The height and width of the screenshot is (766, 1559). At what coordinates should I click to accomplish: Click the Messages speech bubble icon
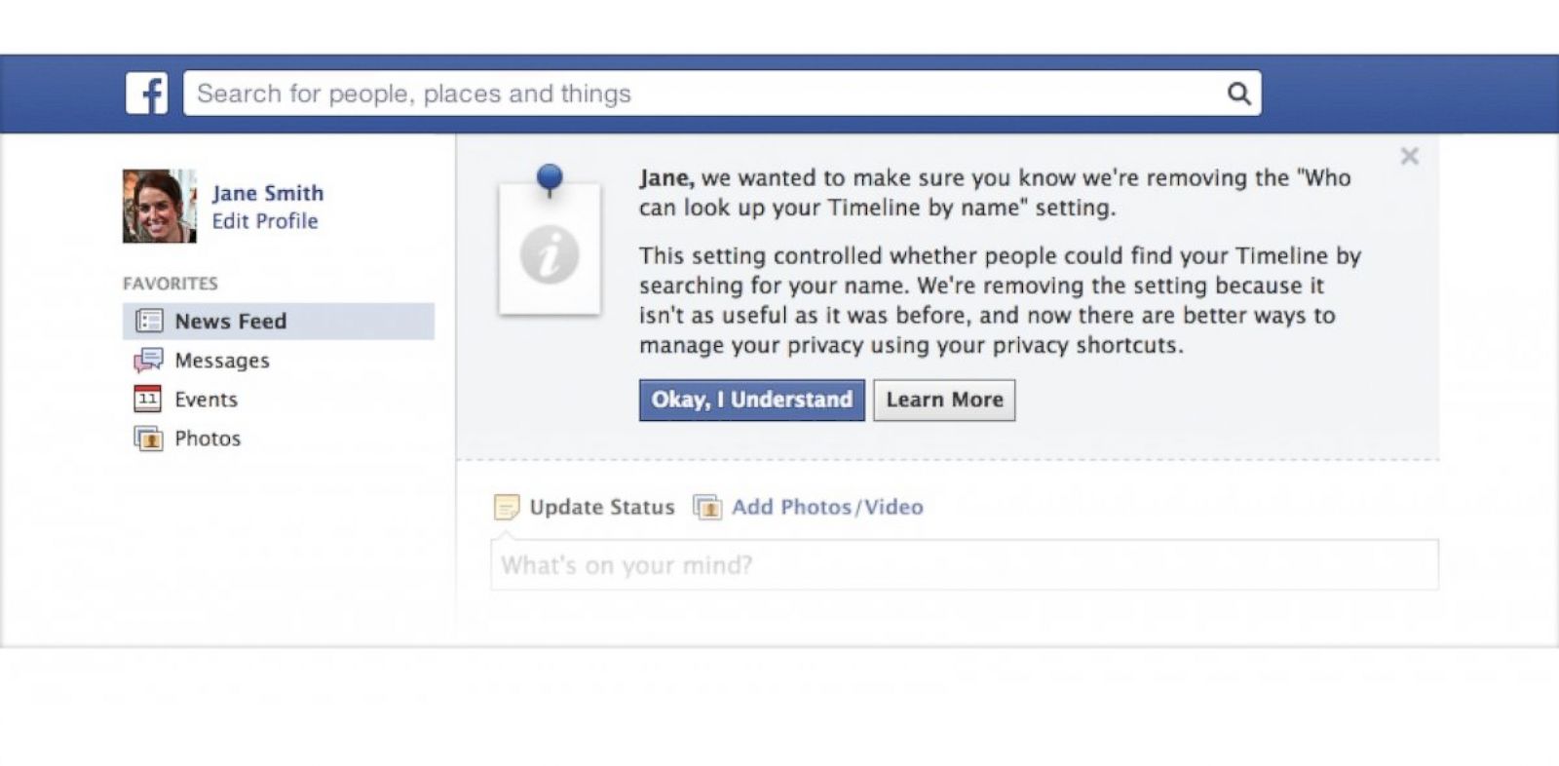(x=148, y=361)
